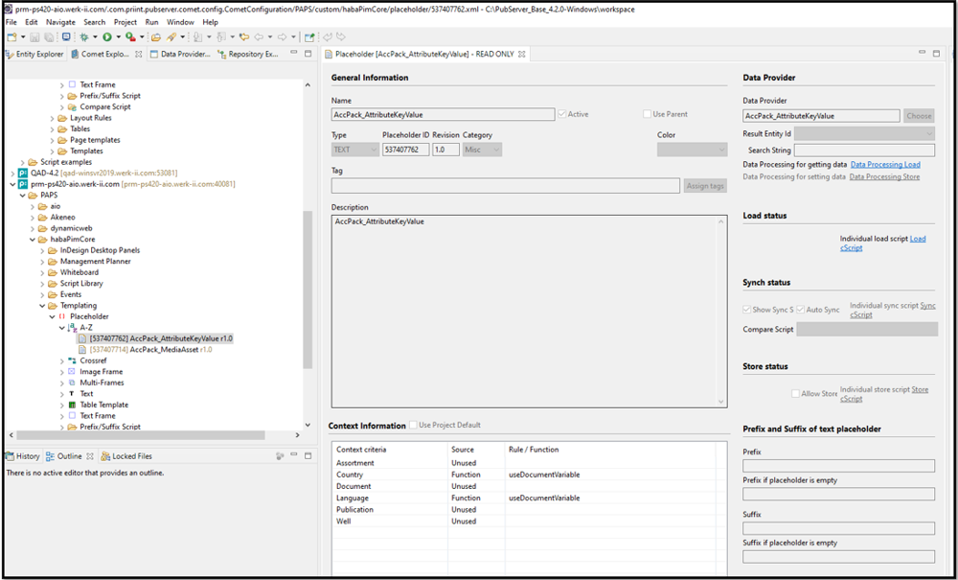Maximize the Outline view panel
958x580 pixels.
click(308, 456)
